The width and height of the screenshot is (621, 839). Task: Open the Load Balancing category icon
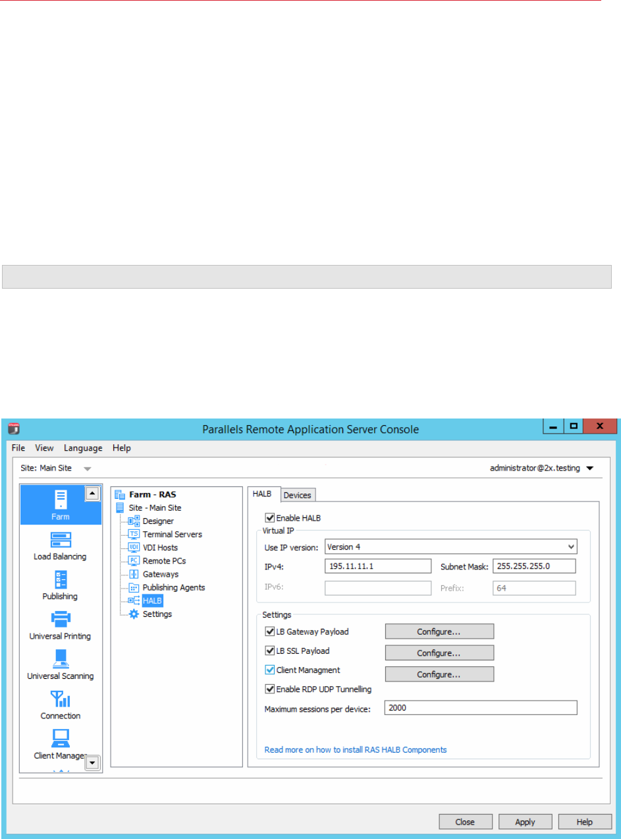pos(61,540)
